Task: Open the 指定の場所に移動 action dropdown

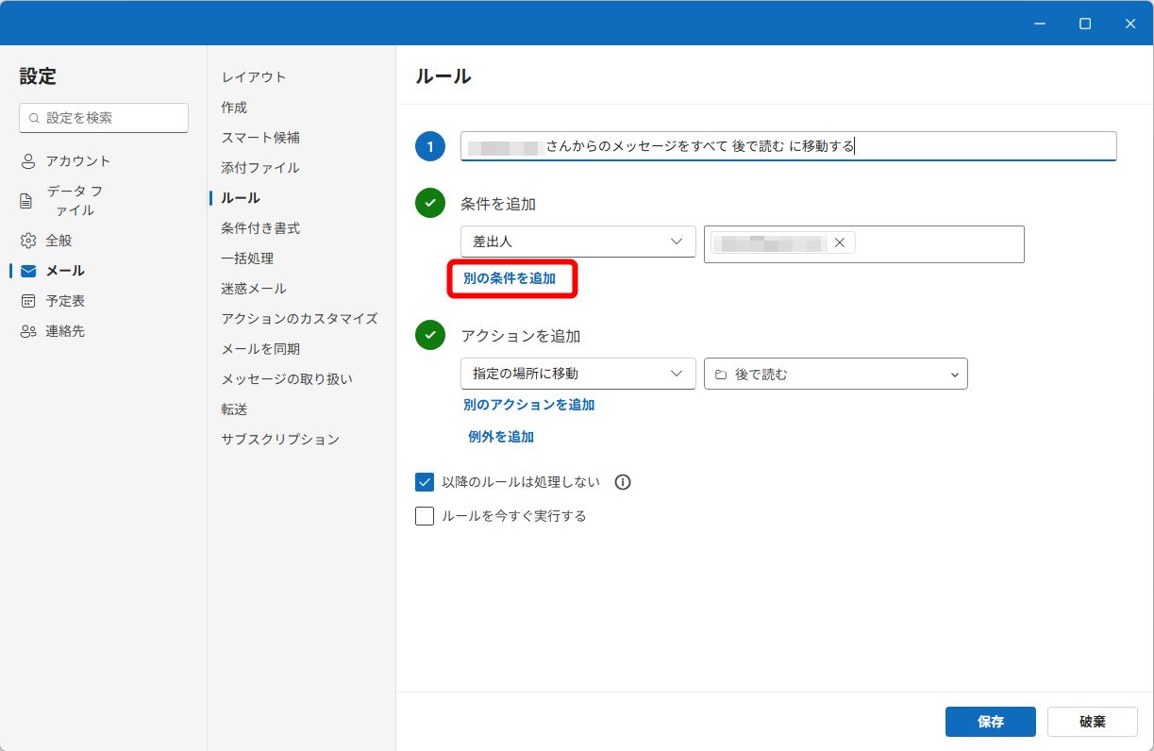Action: coord(578,374)
